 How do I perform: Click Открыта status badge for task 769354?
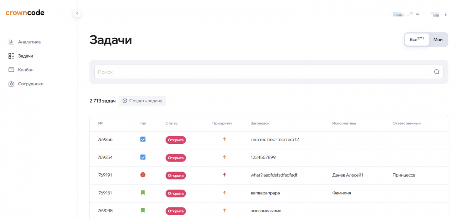(x=176, y=158)
